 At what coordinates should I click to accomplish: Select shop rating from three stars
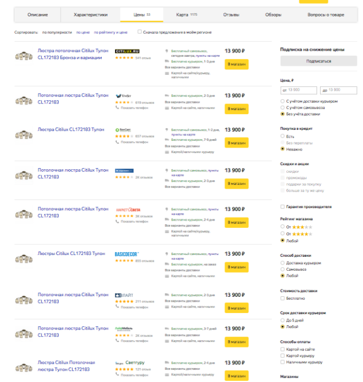pos(283,227)
